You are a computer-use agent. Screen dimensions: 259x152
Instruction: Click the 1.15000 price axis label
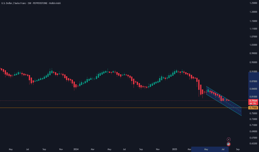pos(253,21)
